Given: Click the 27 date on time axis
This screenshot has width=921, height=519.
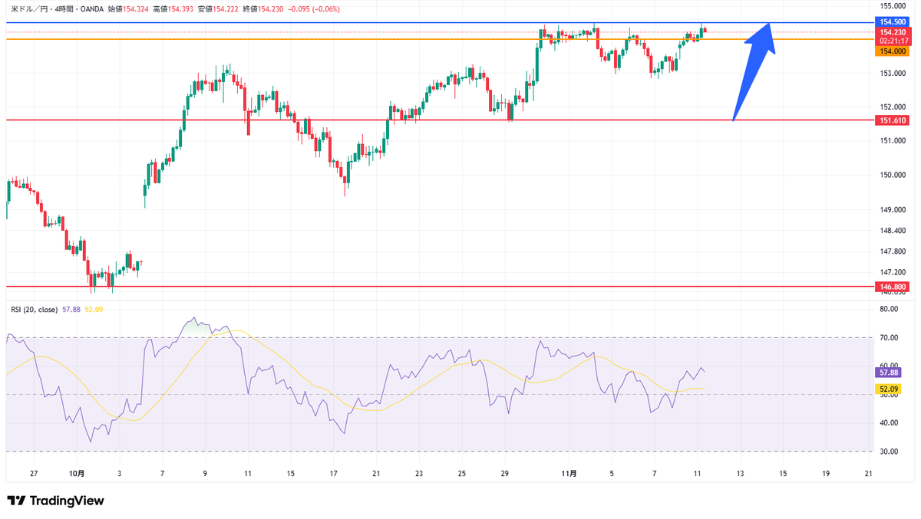Looking at the screenshot, I should (x=34, y=475).
